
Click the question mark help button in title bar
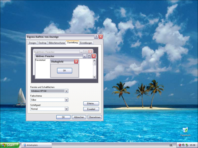96,37
